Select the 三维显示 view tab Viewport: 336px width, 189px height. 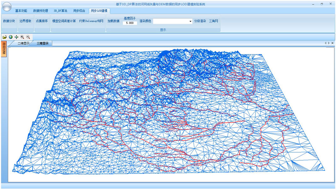[42, 43]
